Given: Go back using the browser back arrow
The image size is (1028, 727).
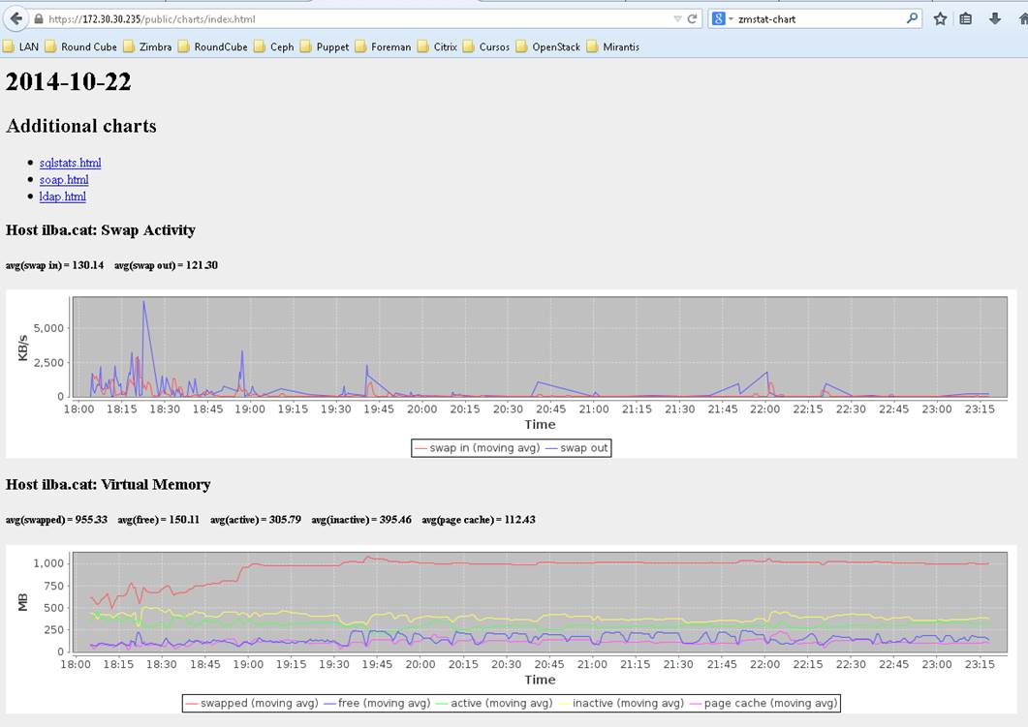Looking at the screenshot, I should [x=16, y=18].
